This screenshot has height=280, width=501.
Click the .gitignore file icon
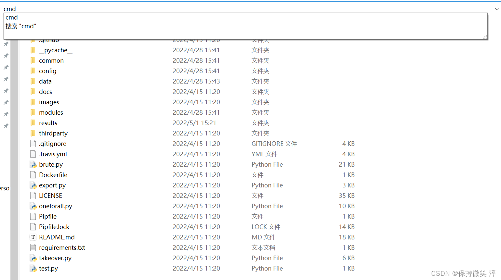pos(33,144)
